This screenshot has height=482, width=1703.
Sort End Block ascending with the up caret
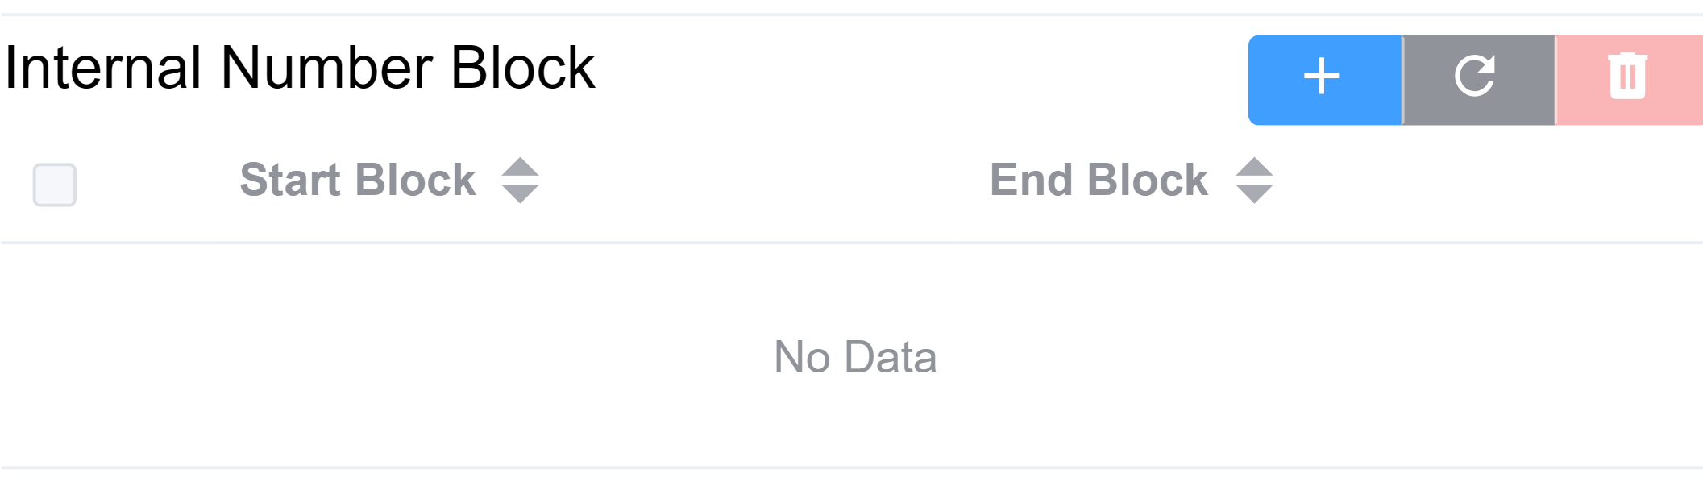(x=1254, y=167)
